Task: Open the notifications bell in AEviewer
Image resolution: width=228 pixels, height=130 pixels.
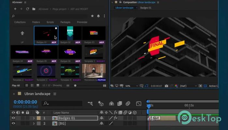Action: pos(98,16)
